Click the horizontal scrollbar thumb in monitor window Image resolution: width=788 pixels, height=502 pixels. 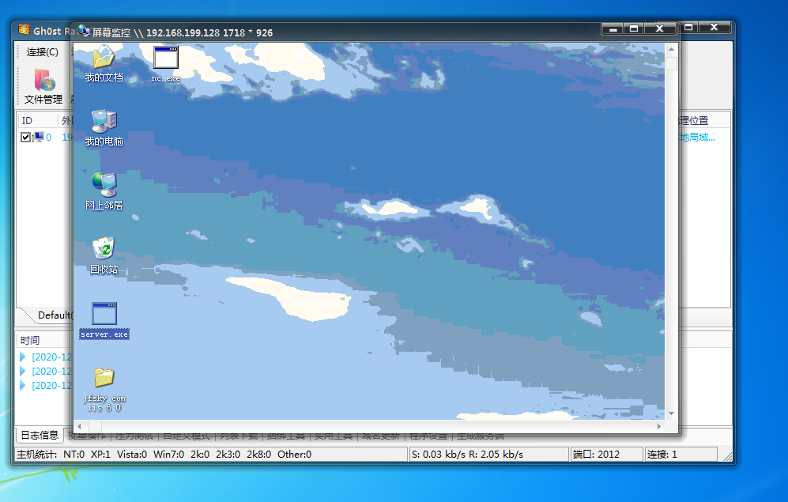click(95, 426)
